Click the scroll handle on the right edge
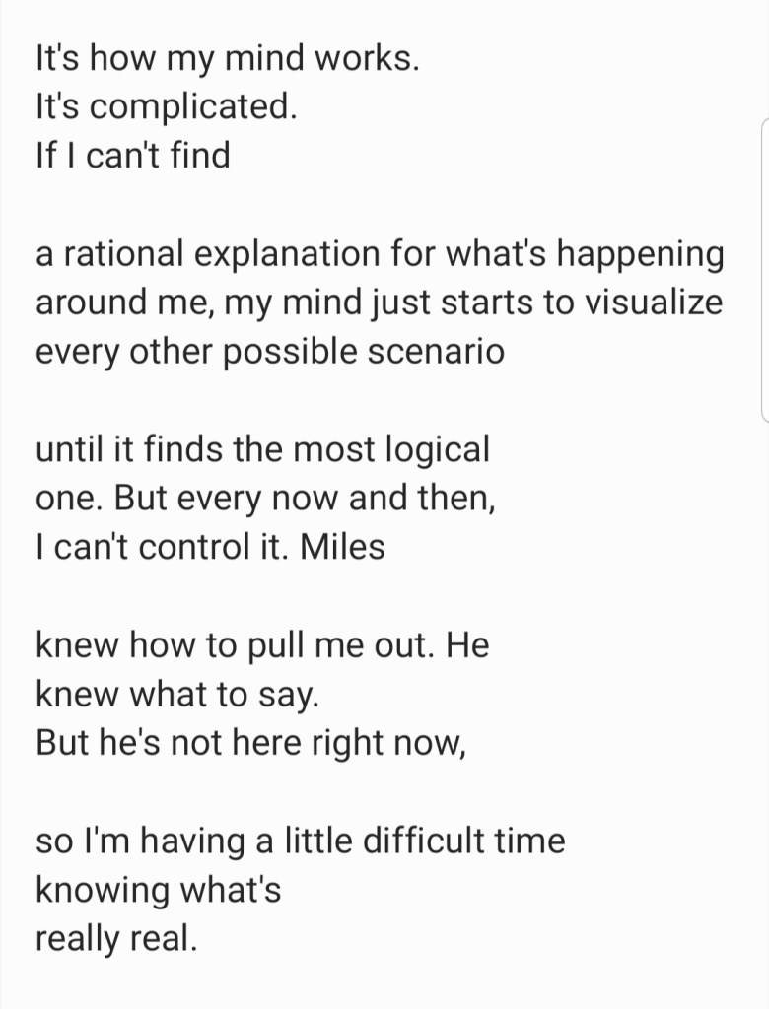This screenshot has width=769, height=1009. 764,271
